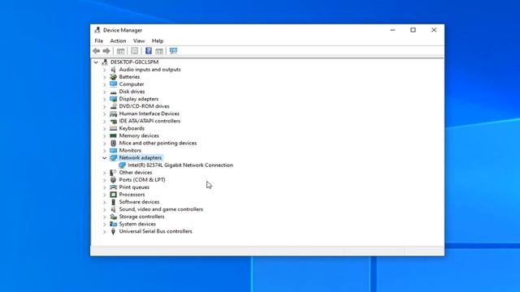Screen dimensions: 520x292
Task: Click the Ports (COM & LPT) icon
Action: pyautogui.click(x=113, y=180)
